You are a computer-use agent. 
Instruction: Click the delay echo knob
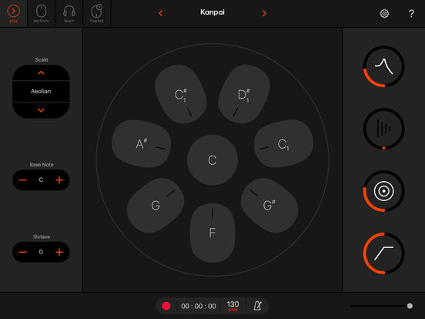[x=383, y=129]
